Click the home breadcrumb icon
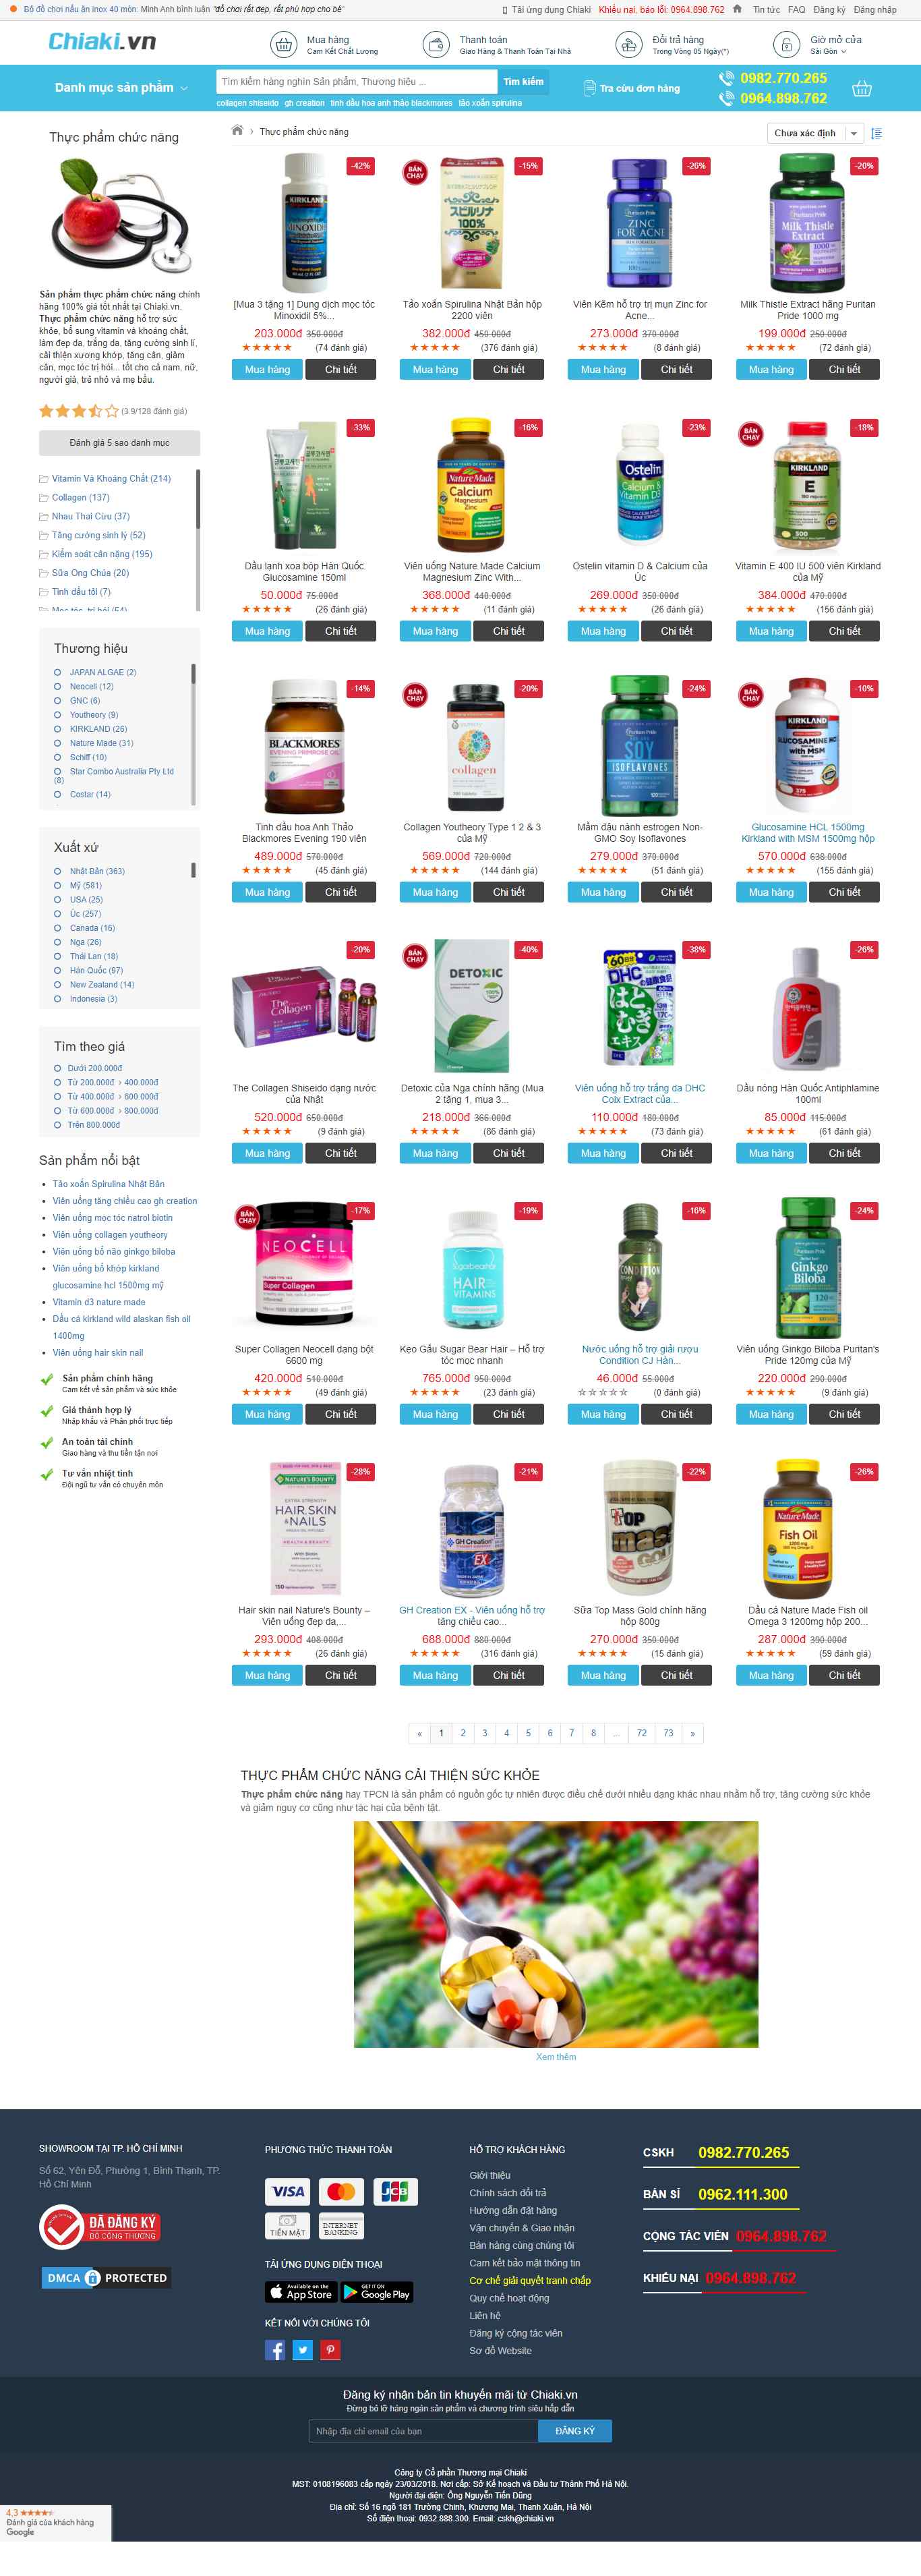921x2576 pixels. coord(237,131)
